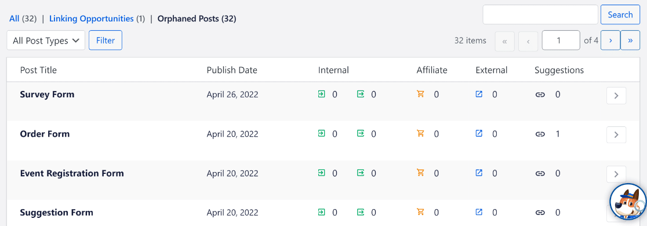This screenshot has width=647, height=226.
Task: Click Event Registration Form suggestions chain icon
Action: click(x=540, y=173)
